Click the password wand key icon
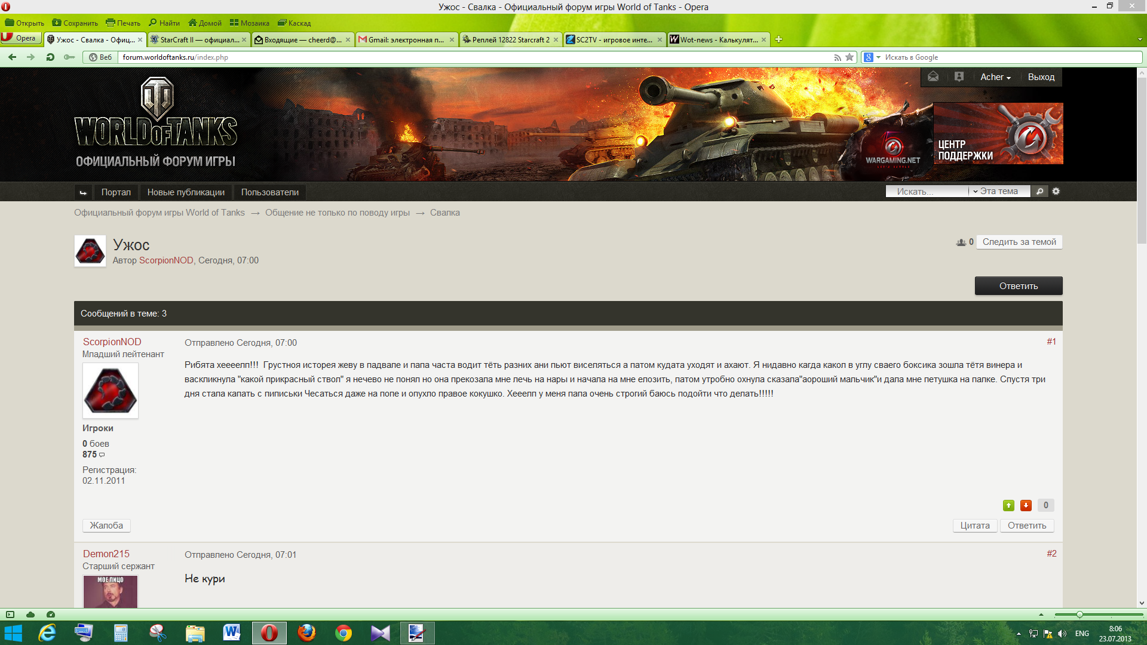The width and height of the screenshot is (1147, 645). 69,57
